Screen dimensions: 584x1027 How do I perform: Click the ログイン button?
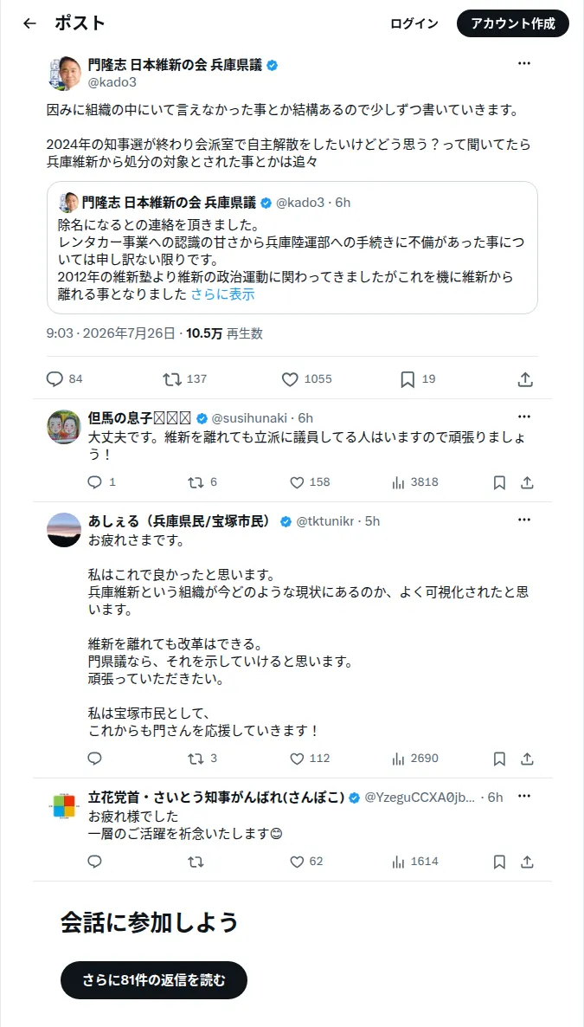click(x=414, y=23)
